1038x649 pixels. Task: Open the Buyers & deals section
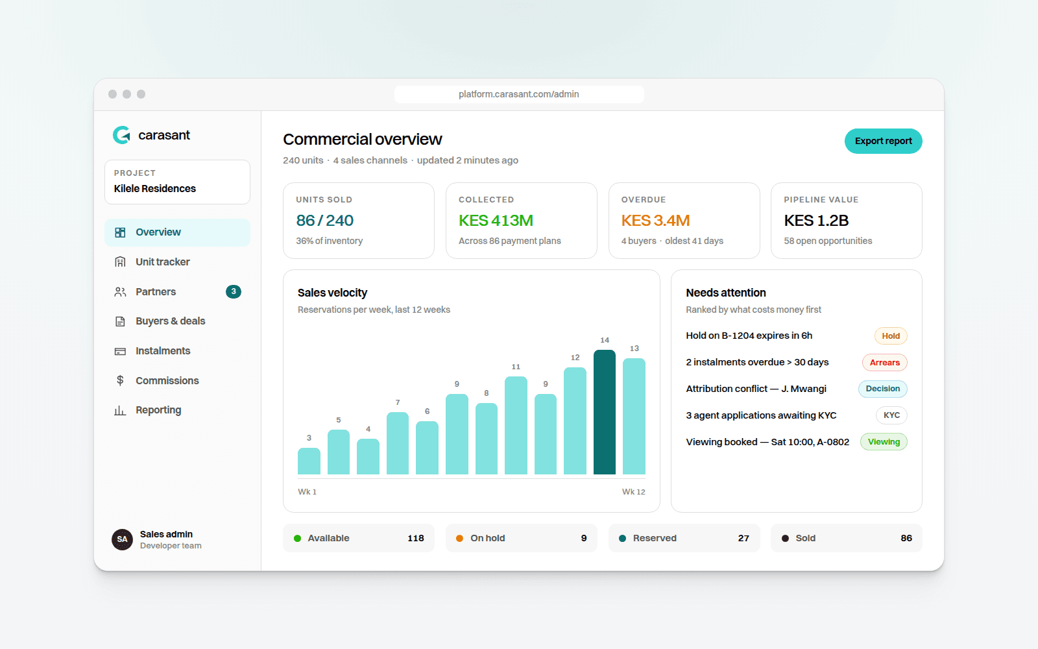[177, 321]
